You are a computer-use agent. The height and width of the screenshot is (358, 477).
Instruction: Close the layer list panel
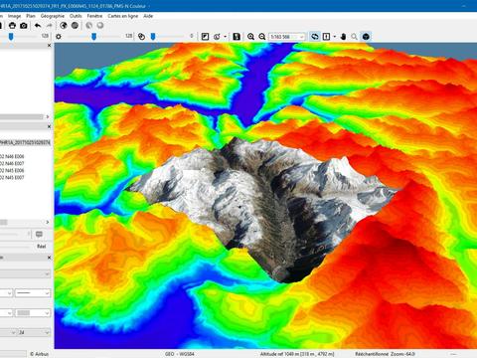coord(50,126)
